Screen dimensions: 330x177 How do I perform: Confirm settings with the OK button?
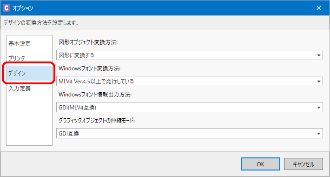click(x=260, y=164)
